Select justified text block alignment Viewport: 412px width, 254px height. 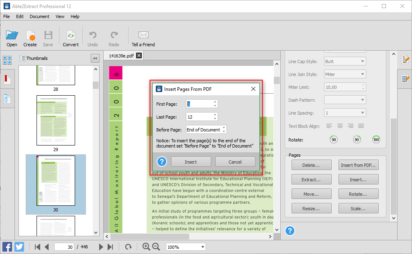361,126
